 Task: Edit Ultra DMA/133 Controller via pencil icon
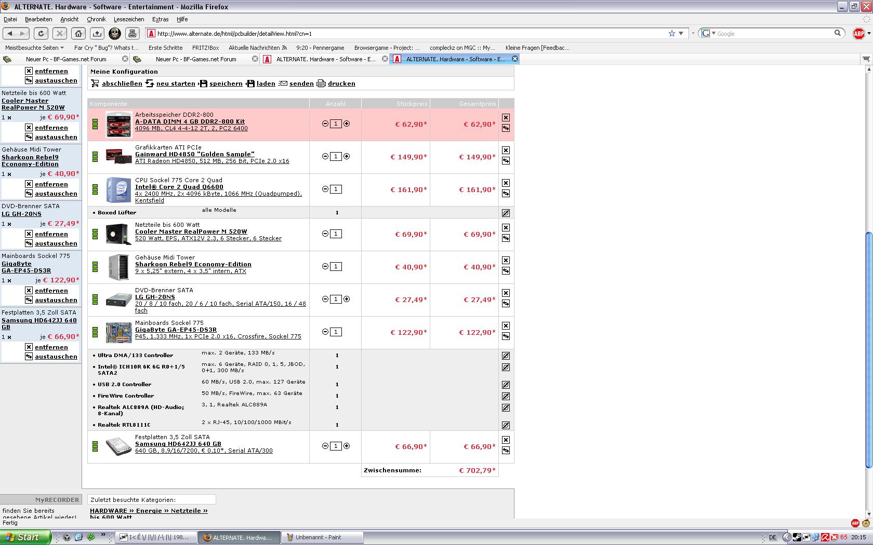tap(506, 356)
